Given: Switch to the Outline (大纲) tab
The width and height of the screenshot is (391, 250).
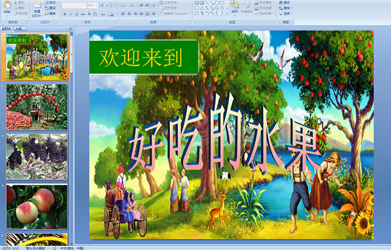Looking at the screenshot, I should point(19,28).
